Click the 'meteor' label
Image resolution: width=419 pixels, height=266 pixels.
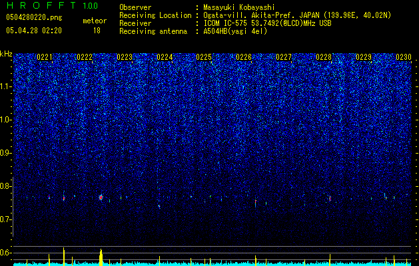tap(95, 21)
